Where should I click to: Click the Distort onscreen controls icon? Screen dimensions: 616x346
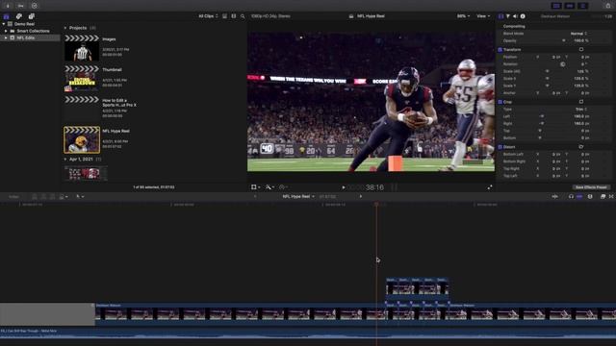pyautogui.click(x=581, y=147)
